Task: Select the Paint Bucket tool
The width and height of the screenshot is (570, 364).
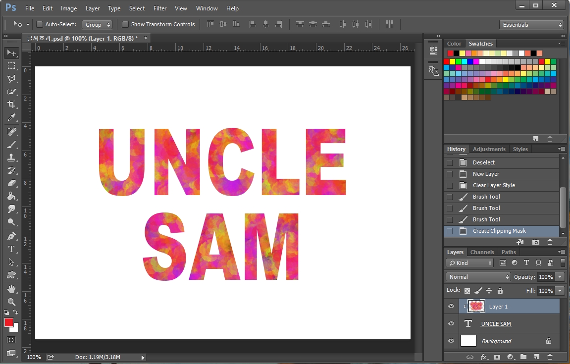Action: click(11, 196)
